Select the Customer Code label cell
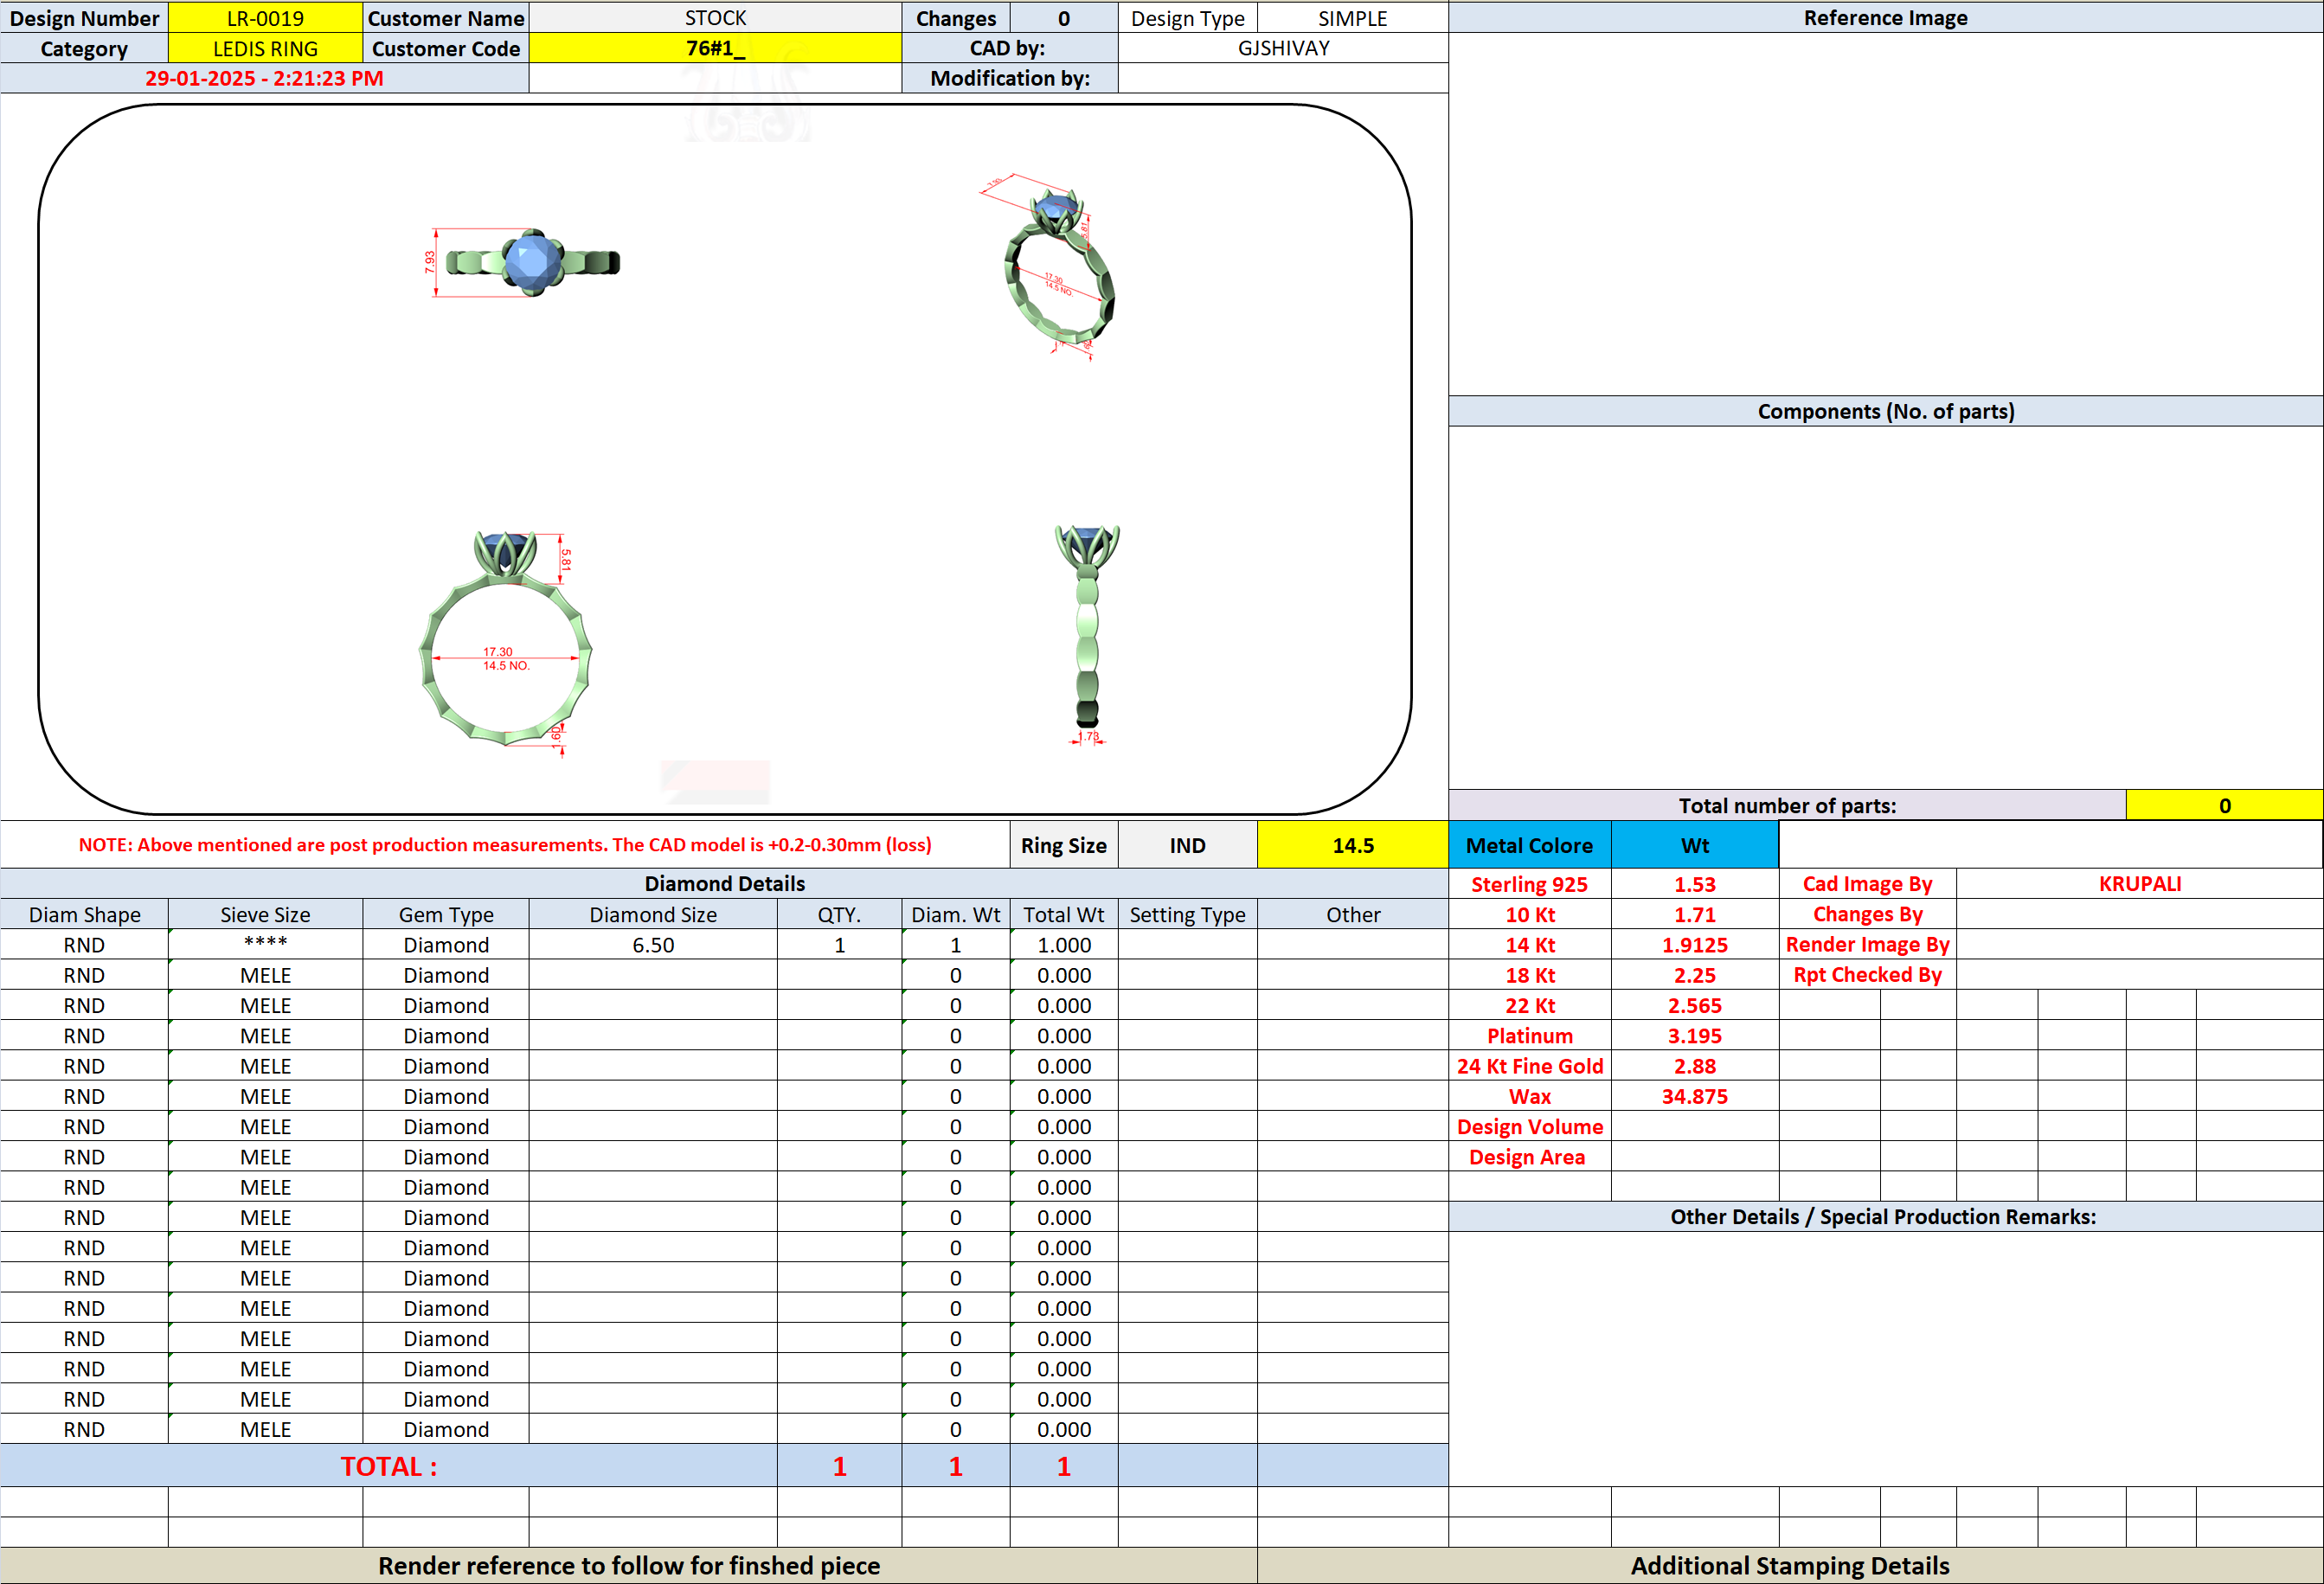 click(446, 48)
